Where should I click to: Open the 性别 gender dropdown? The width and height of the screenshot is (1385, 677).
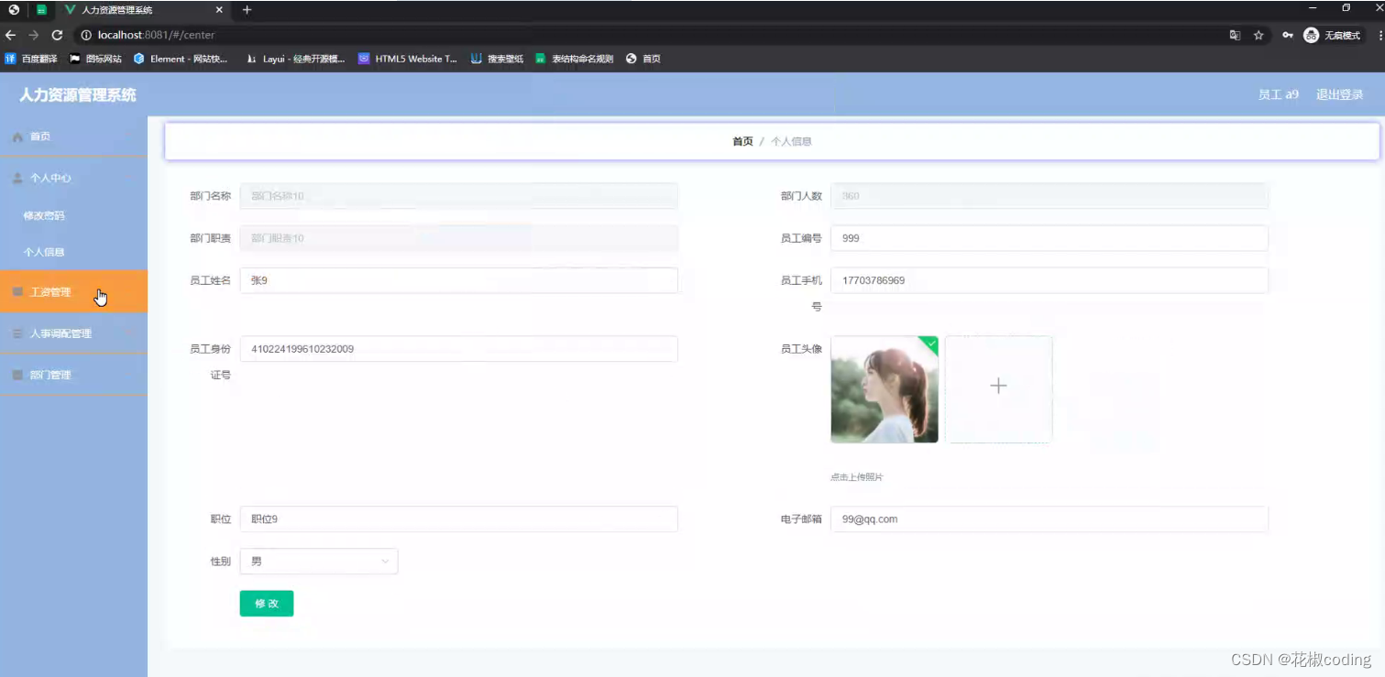(x=318, y=561)
